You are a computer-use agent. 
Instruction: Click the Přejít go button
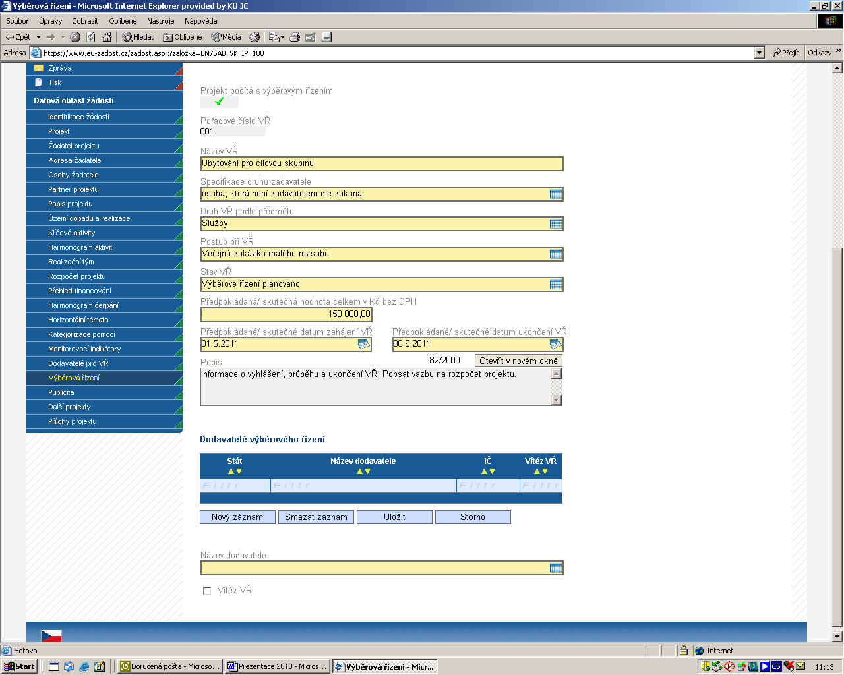coord(786,53)
